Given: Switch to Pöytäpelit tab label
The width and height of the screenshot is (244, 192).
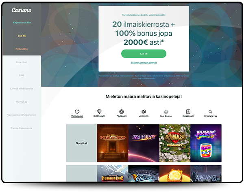Looking at the screenshot, I should tap(122, 116).
